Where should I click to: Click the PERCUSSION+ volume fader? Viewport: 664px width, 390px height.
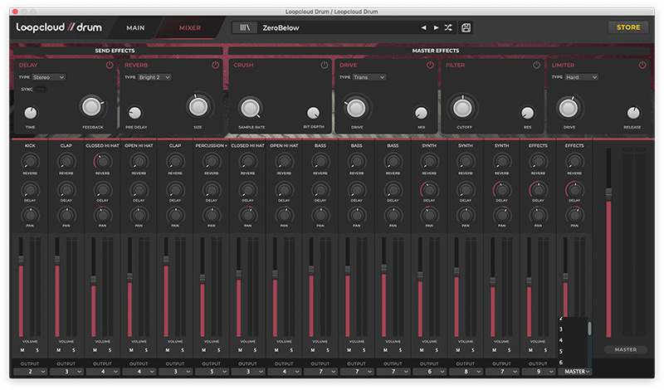(x=203, y=278)
